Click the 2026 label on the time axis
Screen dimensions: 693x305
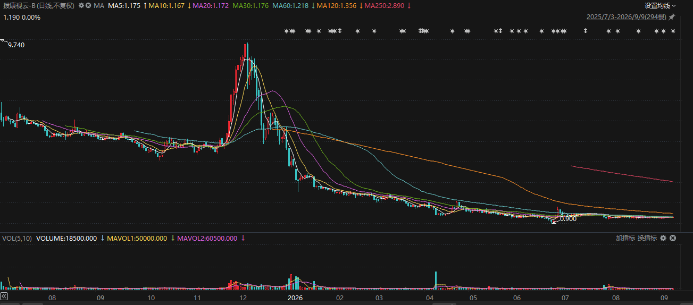295,298
